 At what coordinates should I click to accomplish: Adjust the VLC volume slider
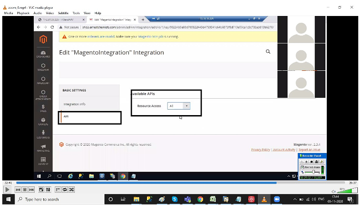(347, 190)
